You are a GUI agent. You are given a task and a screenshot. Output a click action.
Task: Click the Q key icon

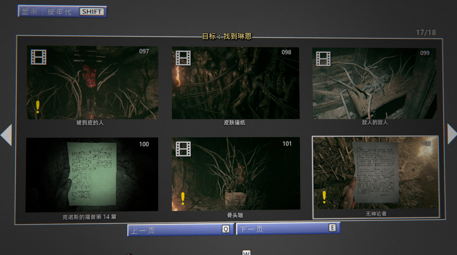tap(226, 229)
